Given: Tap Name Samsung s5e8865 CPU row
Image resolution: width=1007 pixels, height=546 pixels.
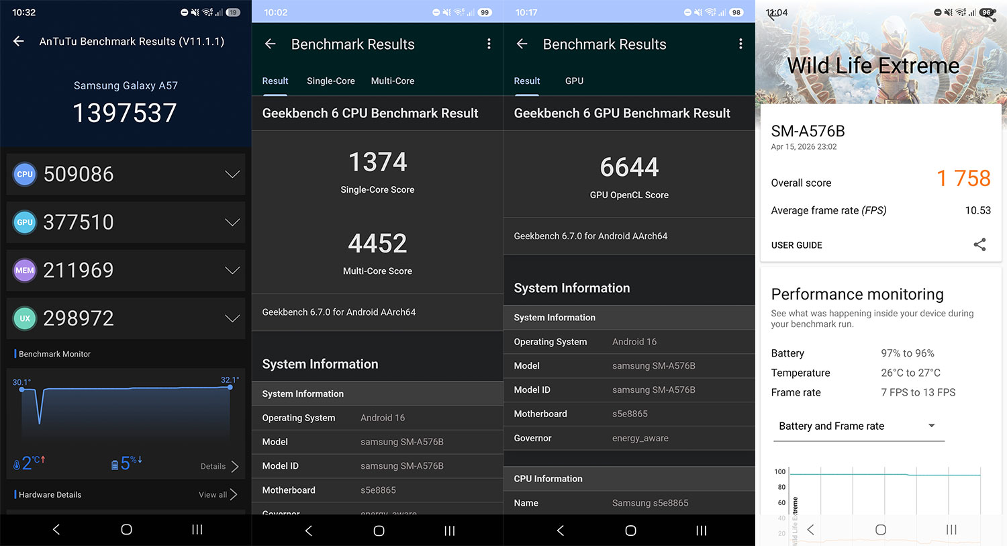Looking at the screenshot, I should [629, 502].
